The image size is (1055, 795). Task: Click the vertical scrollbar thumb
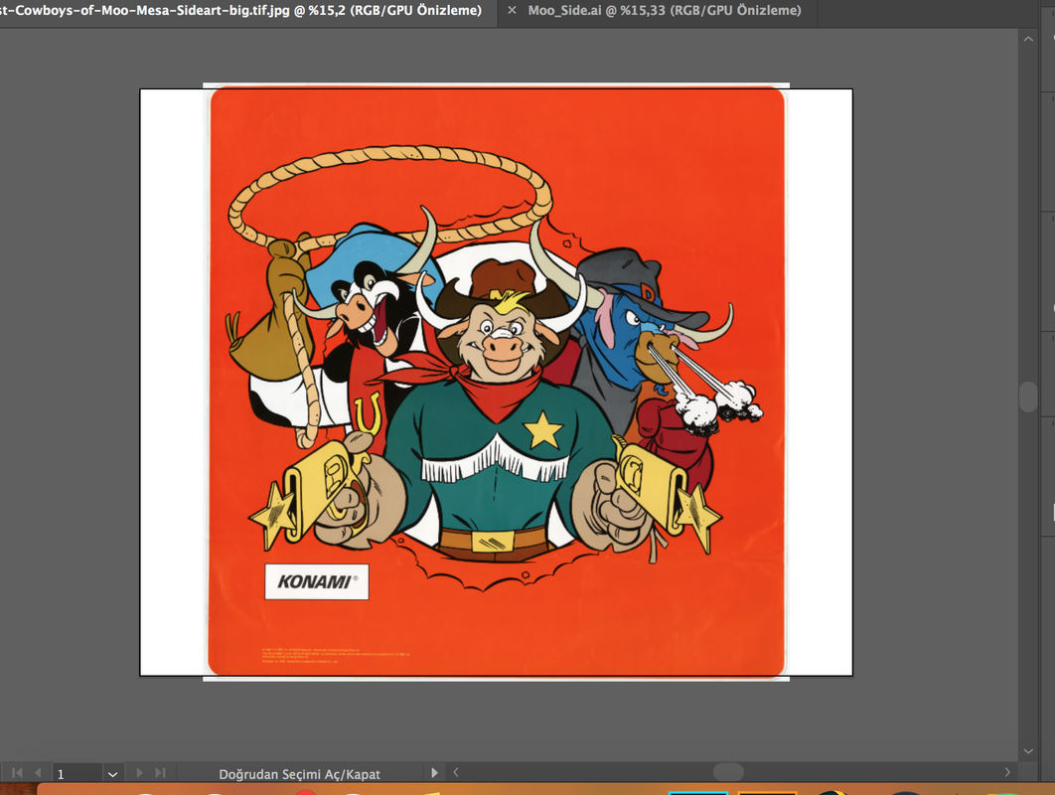(x=1028, y=397)
